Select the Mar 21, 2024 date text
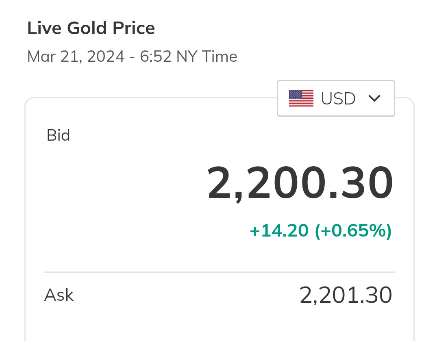 76,56
